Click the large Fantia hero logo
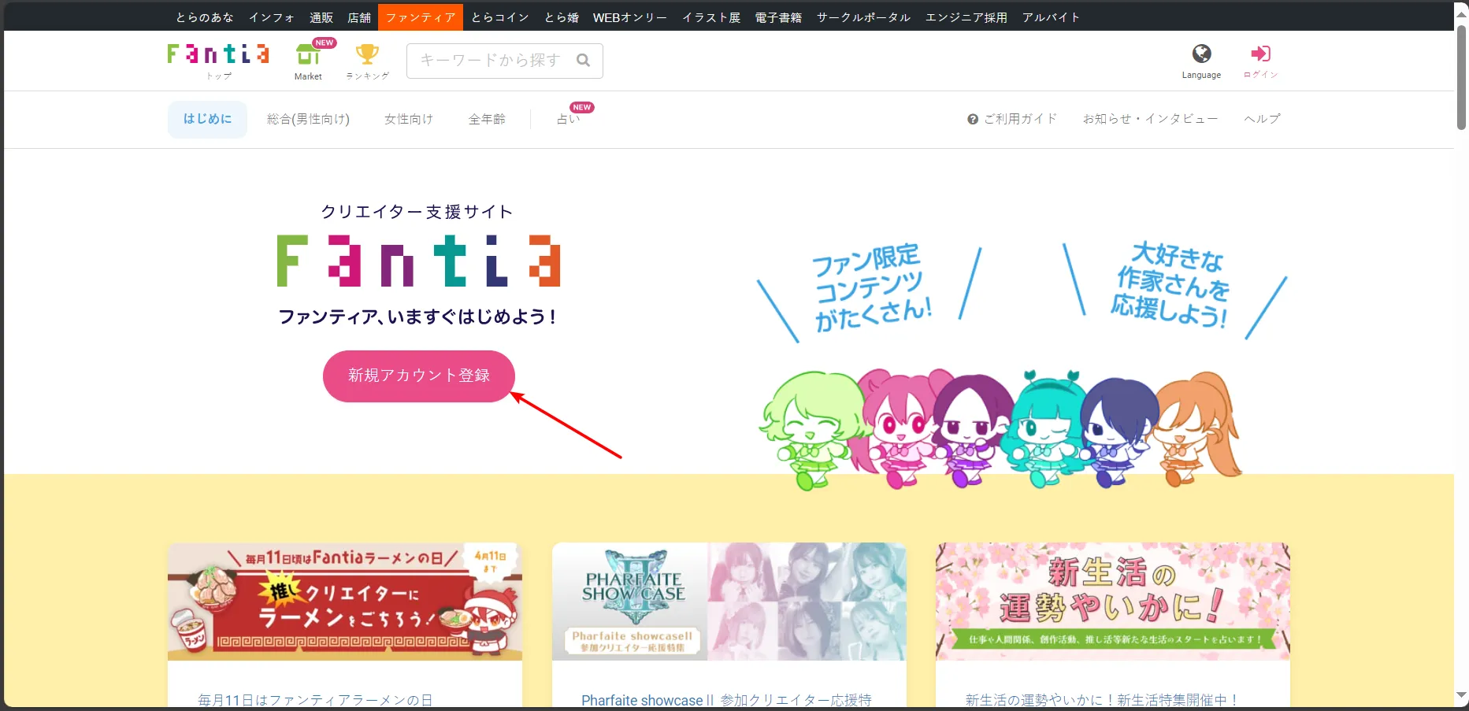 (x=418, y=261)
